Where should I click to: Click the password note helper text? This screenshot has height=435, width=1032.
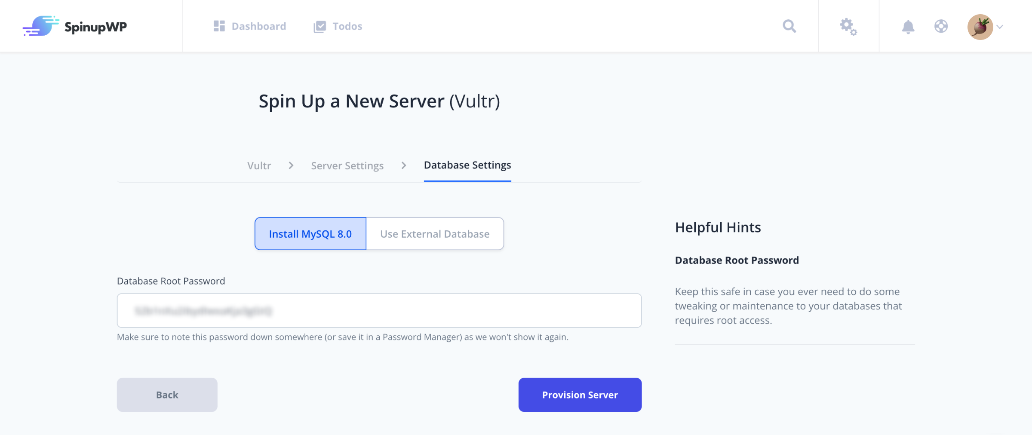point(342,337)
